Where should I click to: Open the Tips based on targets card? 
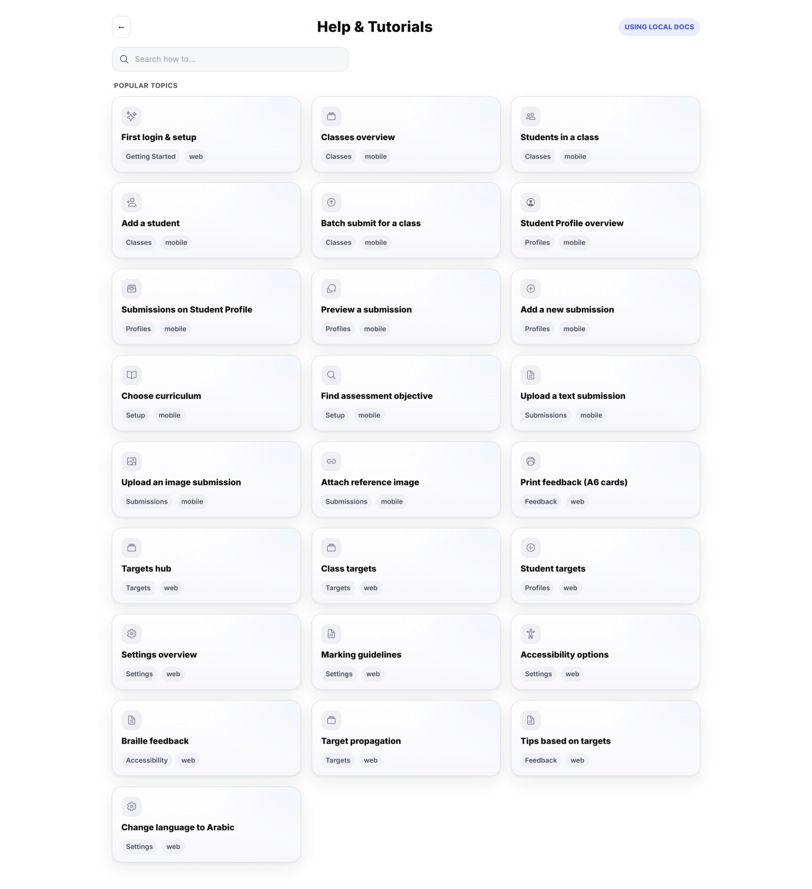click(605, 739)
